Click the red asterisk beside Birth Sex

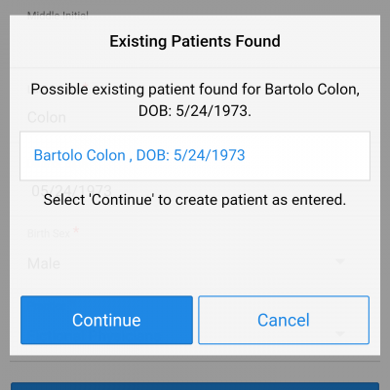[76, 231]
